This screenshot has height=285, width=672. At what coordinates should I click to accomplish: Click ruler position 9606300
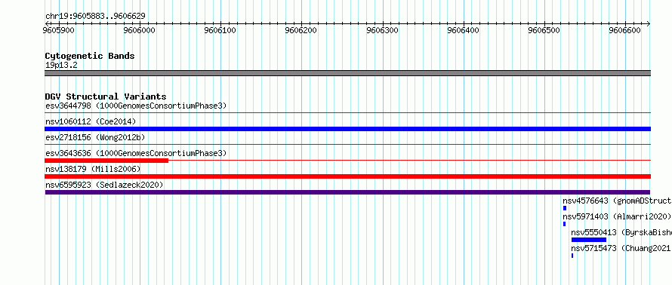382,30
